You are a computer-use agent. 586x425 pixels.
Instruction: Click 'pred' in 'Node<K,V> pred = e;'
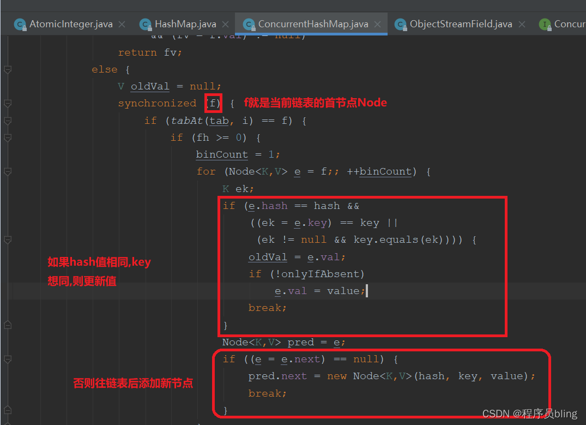click(300, 342)
